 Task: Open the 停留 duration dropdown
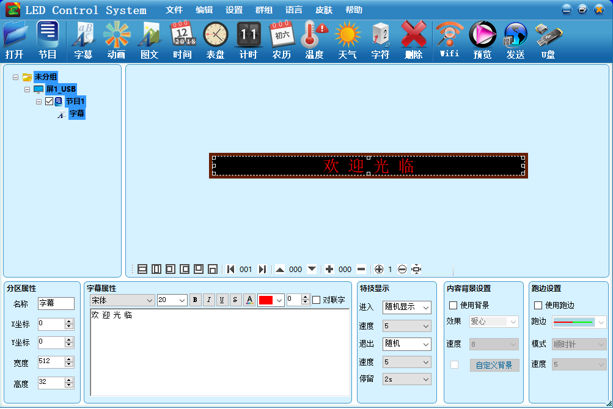(x=406, y=379)
